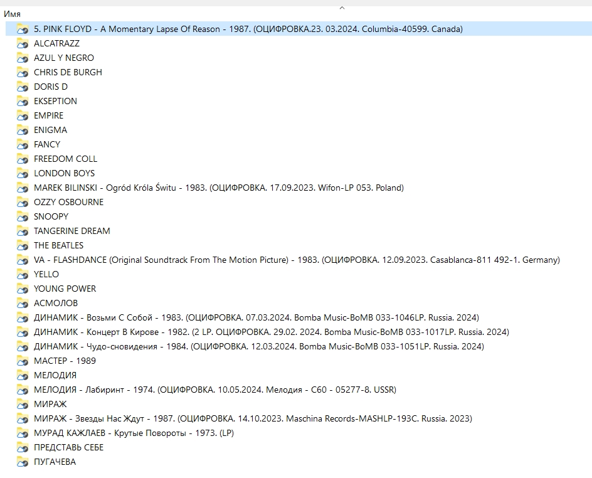592x478 pixels.
Task: Select the ENIGMA folder name
Action: point(50,130)
